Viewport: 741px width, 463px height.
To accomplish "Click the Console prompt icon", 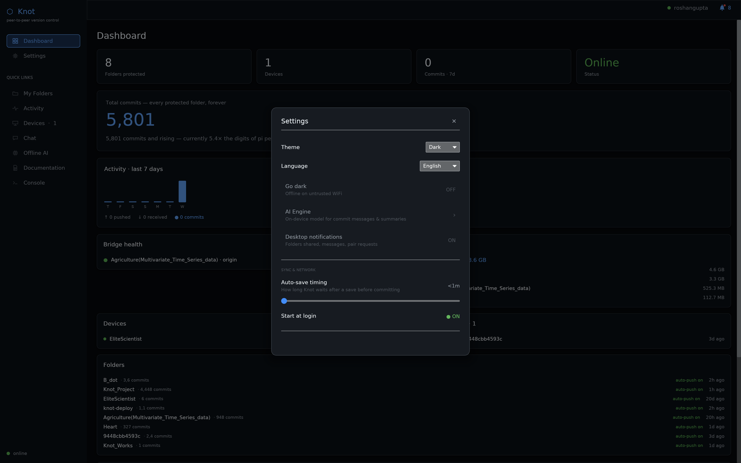I will (x=15, y=183).
